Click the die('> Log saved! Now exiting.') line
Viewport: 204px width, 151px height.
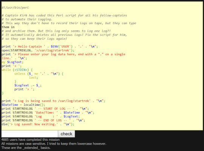click(38, 124)
